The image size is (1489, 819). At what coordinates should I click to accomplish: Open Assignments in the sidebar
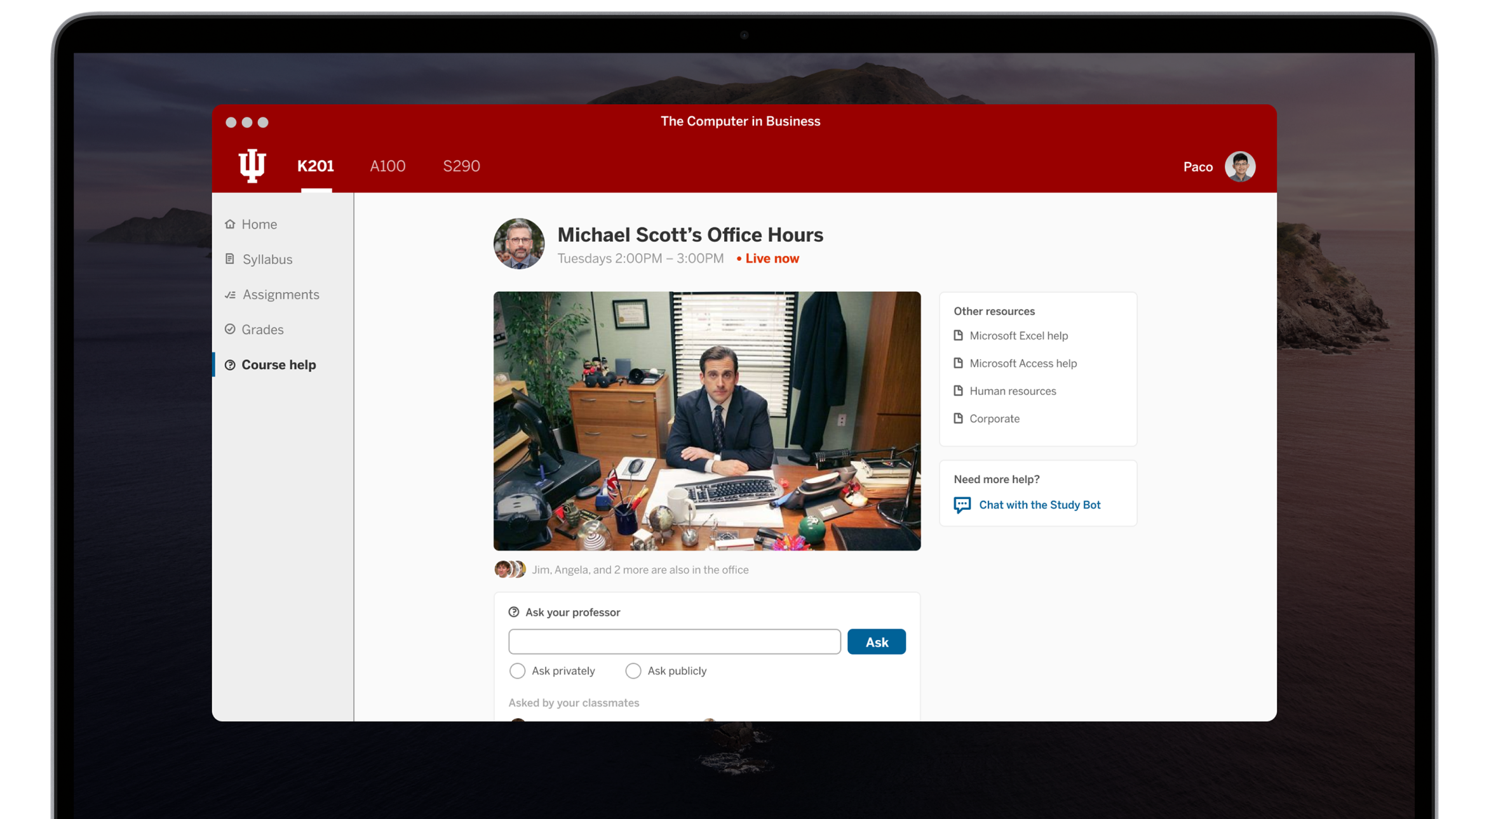(282, 295)
